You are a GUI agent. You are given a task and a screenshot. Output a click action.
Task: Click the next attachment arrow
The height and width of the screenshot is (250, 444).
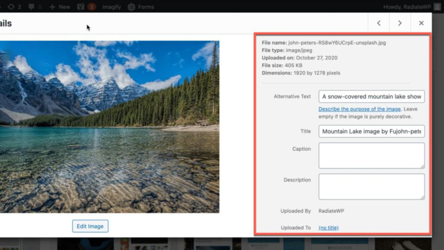tap(400, 23)
